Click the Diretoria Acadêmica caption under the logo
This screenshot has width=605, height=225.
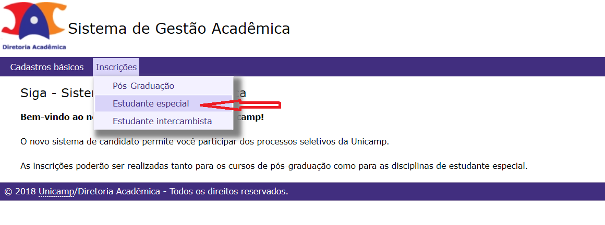pos(34,47)
